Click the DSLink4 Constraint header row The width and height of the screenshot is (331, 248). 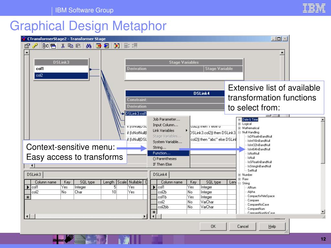tap(175, 100)
